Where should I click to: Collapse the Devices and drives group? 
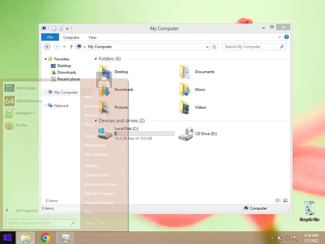96,120
